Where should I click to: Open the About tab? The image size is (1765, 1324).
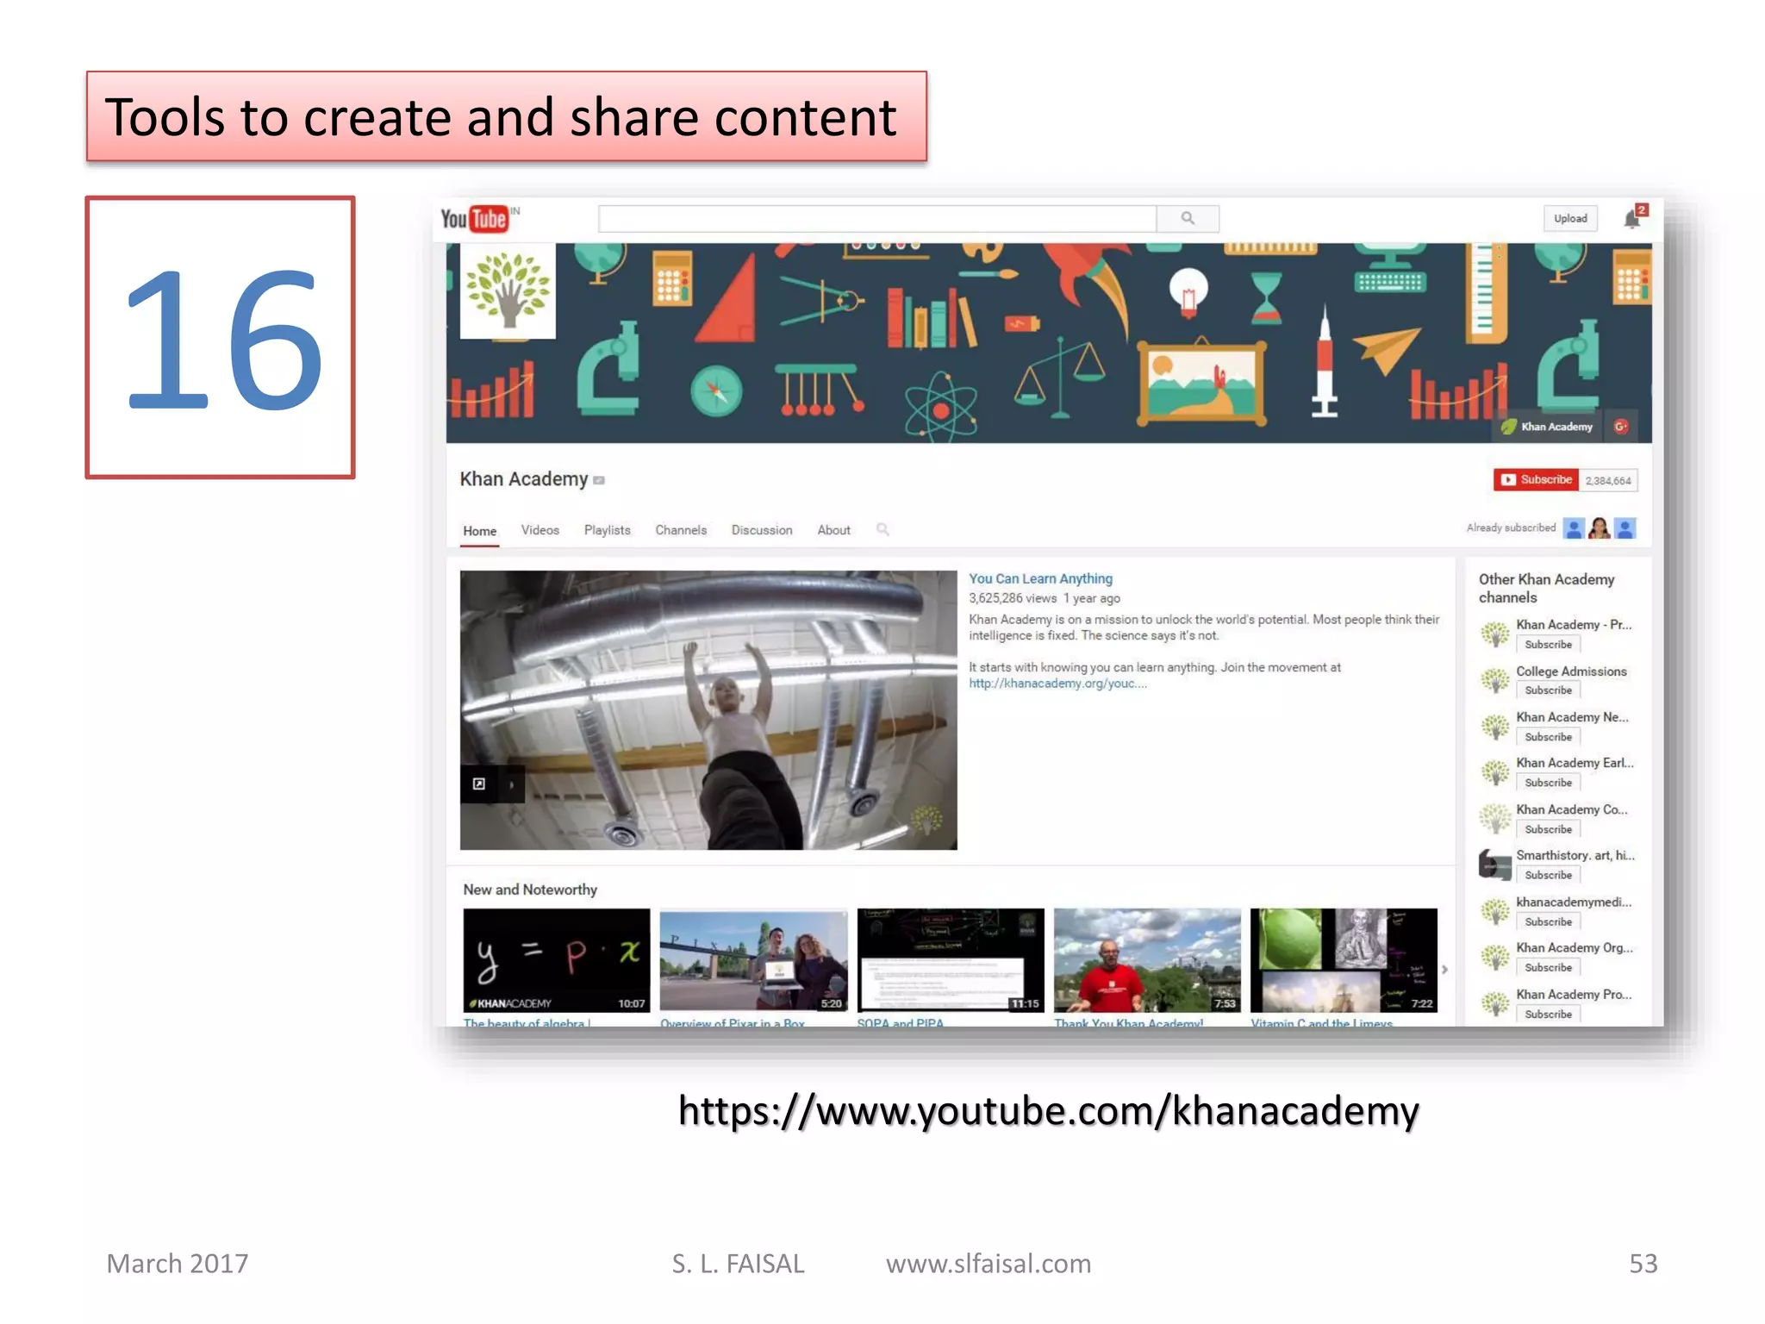(833, 530)
